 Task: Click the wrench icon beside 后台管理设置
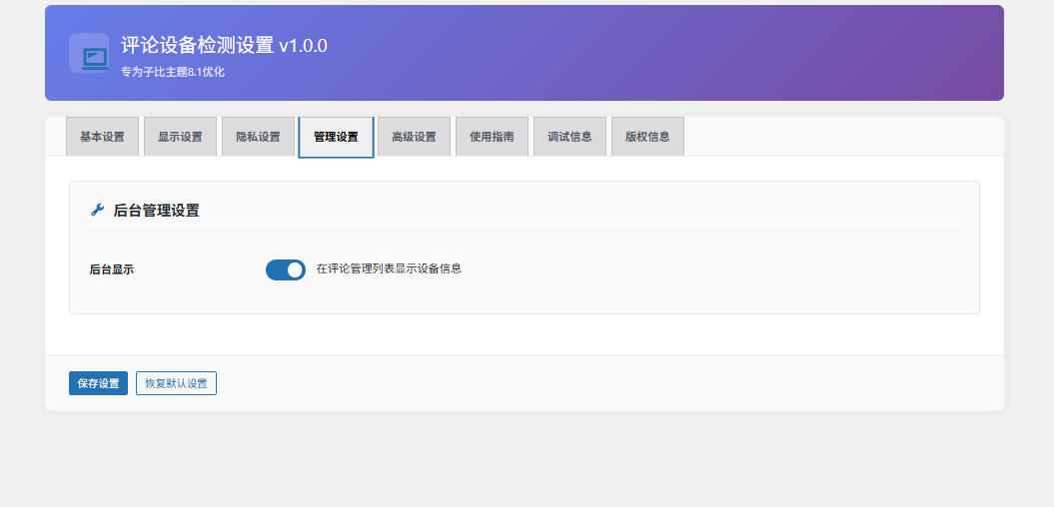tap(97, 211)
